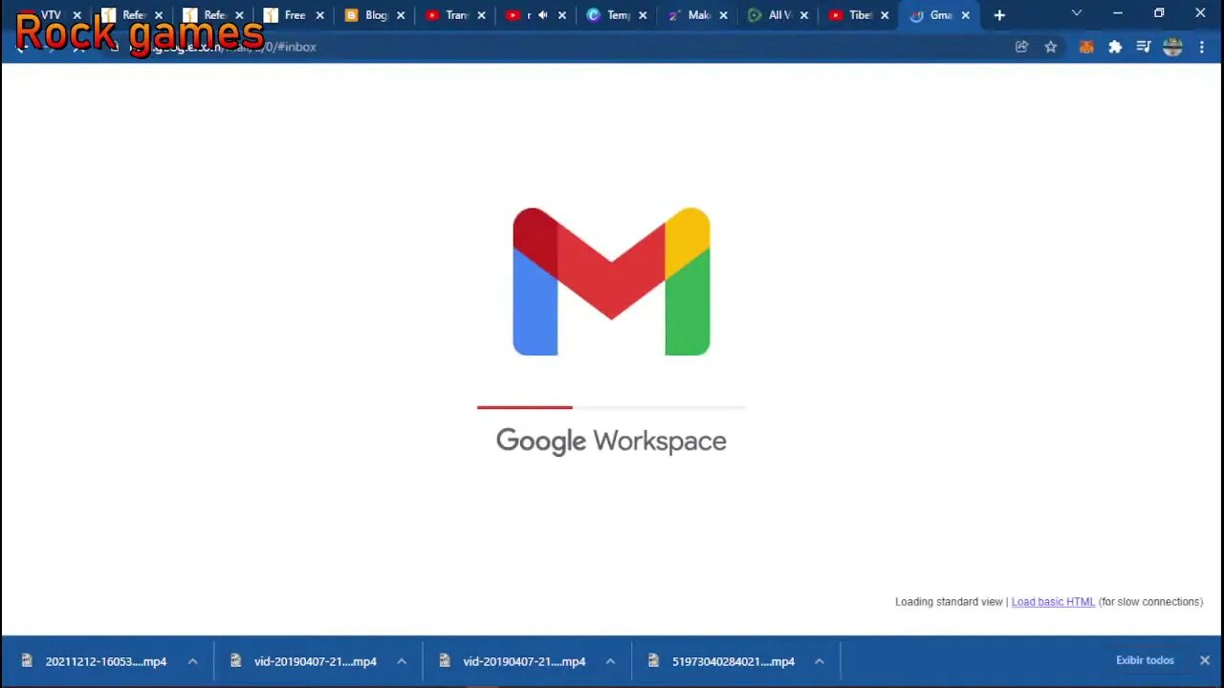1224x688 pixels.
Task: Bookmark this page with the star icon
Action: click(x=1051, y=47)
